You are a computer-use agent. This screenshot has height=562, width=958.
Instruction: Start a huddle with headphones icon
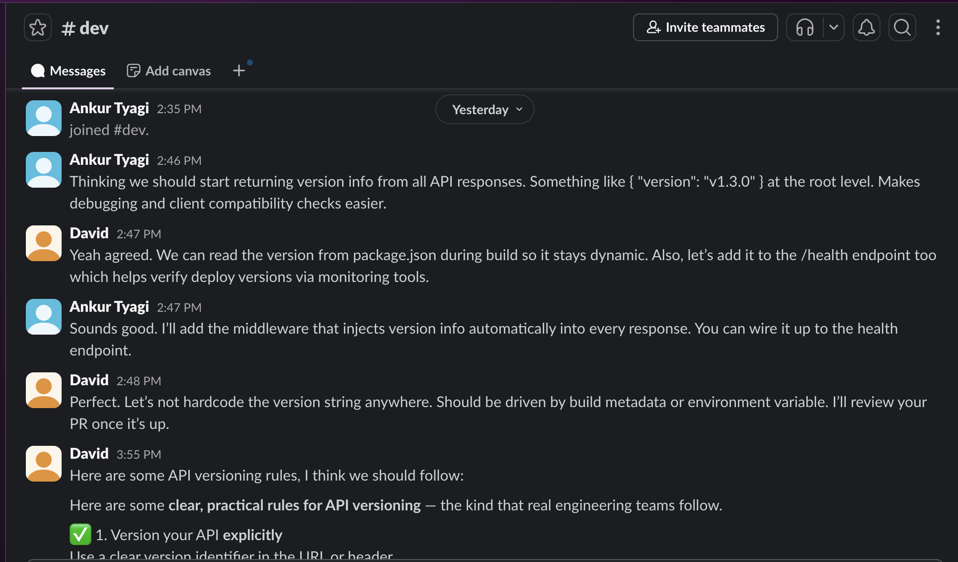tap(804, 27)
